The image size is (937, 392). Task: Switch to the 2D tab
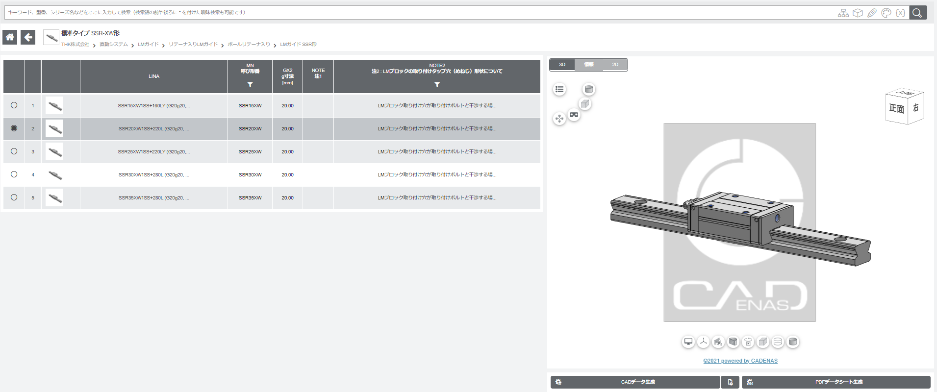615,65
